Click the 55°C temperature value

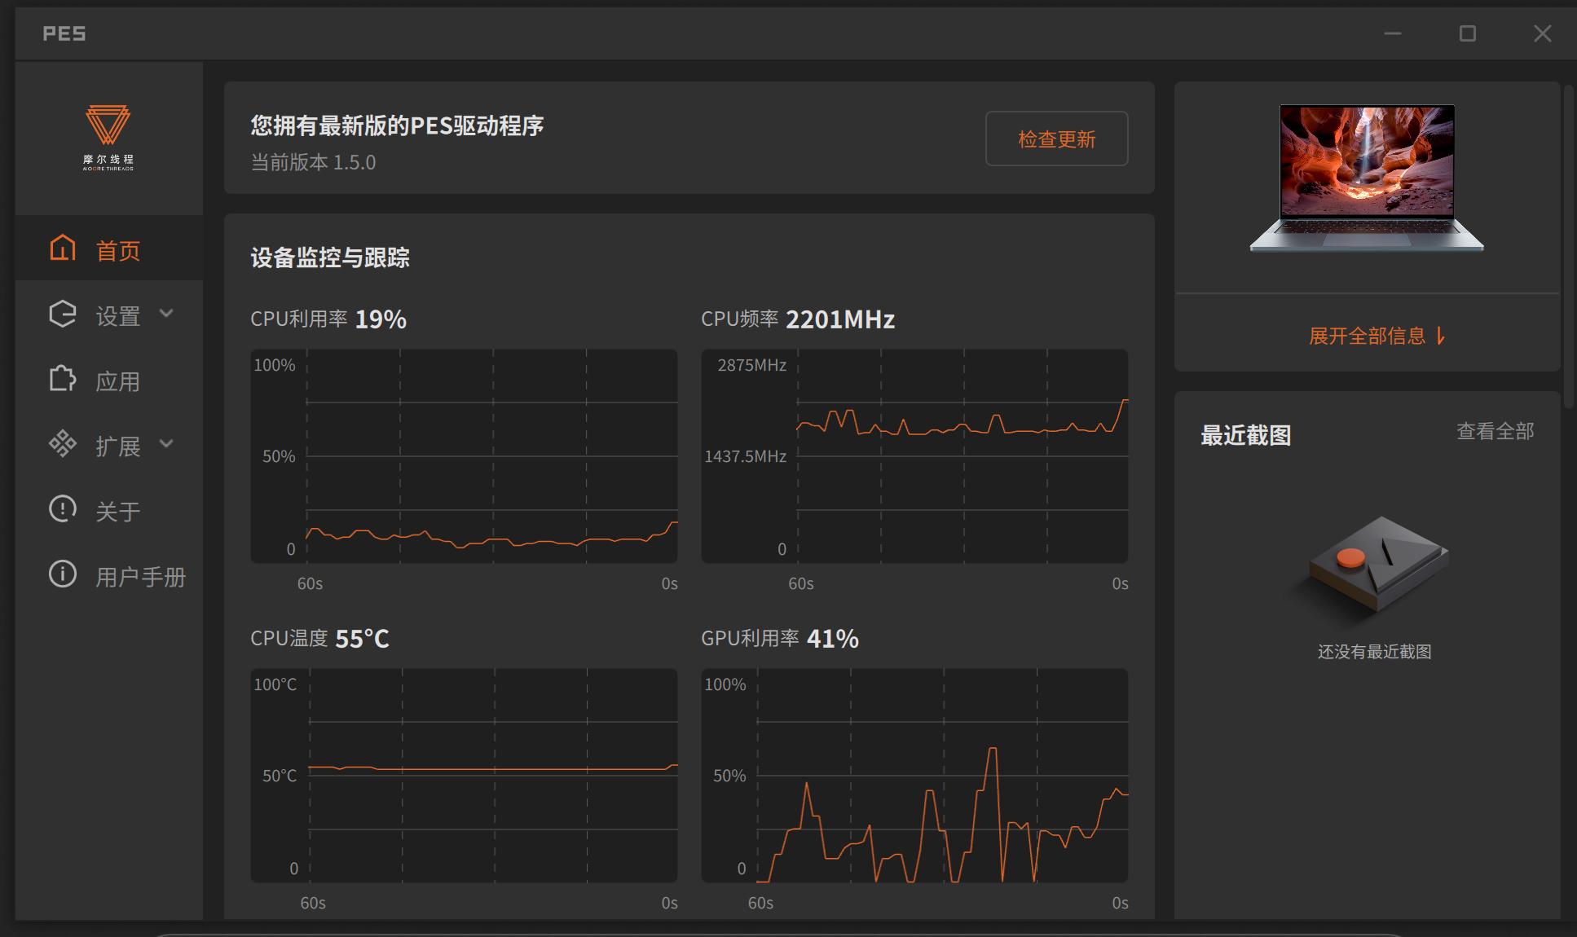tap(362, 638)
